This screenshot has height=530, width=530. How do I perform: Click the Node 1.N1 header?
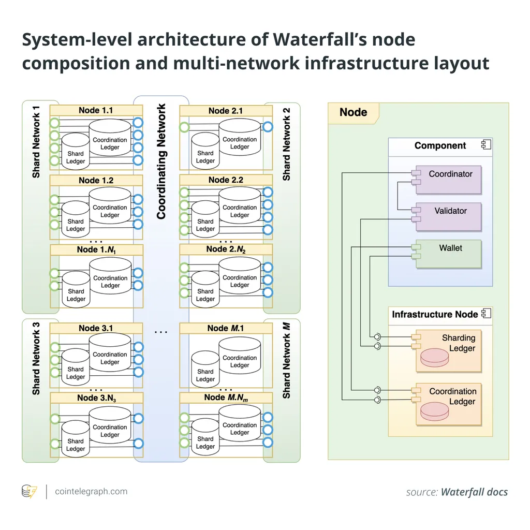96,249
